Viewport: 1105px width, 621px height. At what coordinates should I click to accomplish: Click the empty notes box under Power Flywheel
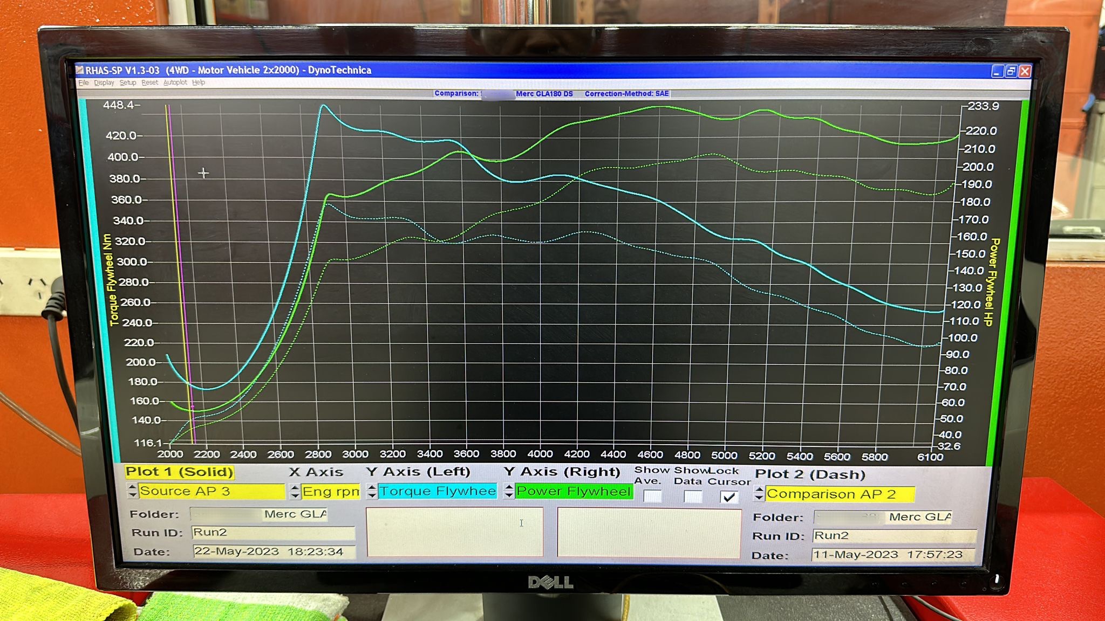coord(649,533)
